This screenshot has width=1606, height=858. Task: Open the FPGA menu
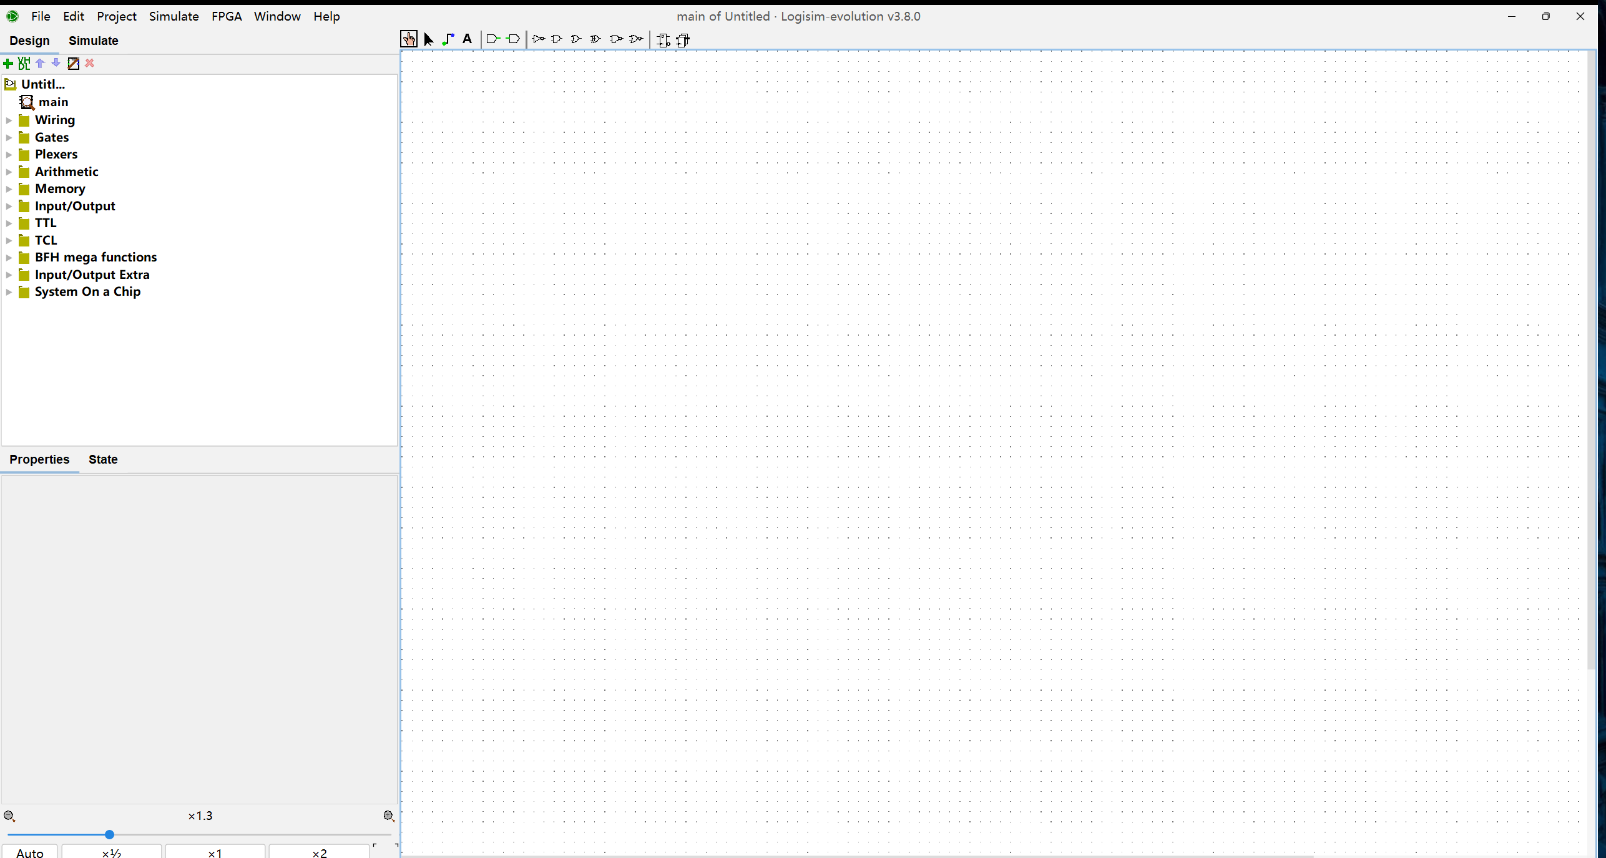tap(227, 16)
